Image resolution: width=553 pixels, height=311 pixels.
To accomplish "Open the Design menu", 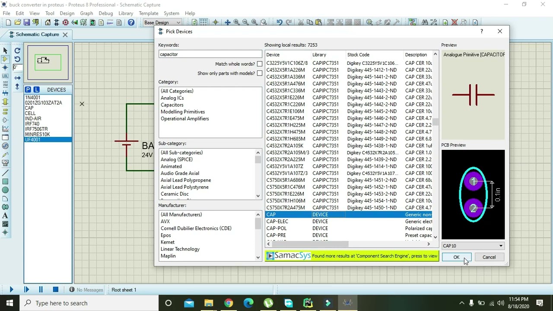I will click(x=67, y=13).
